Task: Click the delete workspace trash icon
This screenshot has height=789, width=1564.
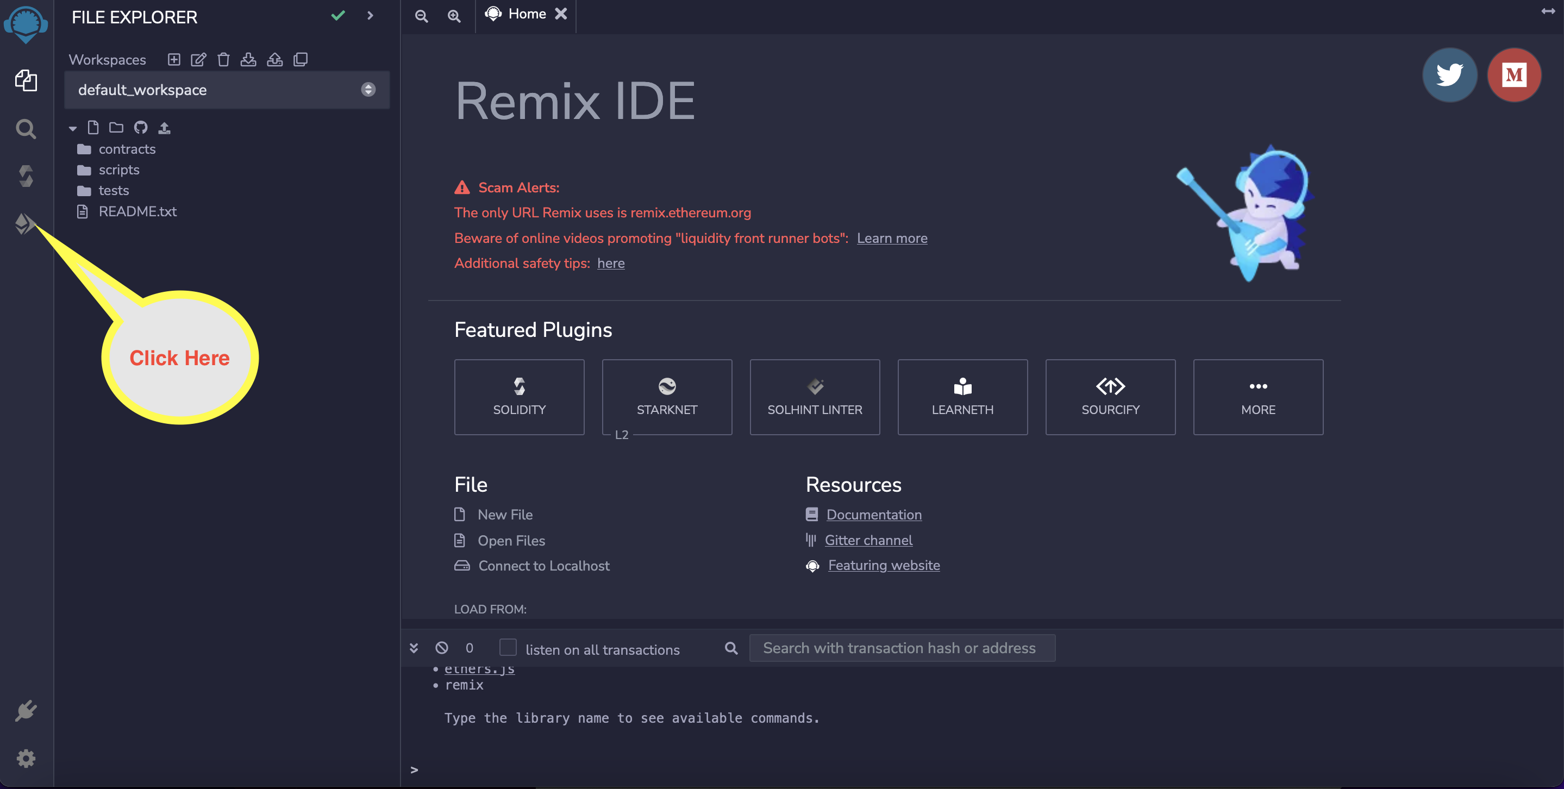Action: coord(223,59)
